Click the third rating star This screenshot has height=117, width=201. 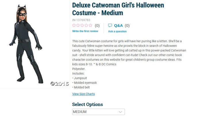82,26
